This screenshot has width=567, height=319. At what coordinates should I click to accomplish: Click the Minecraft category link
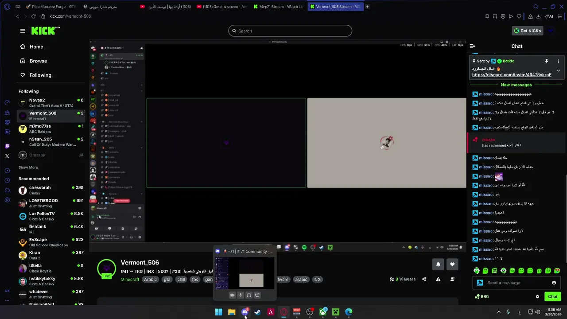(130, 280)
